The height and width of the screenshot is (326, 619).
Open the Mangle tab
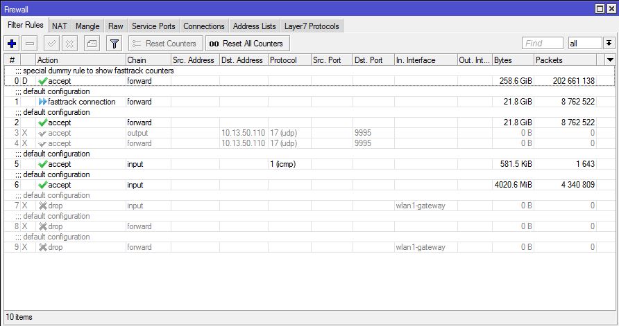click(87, 26)
